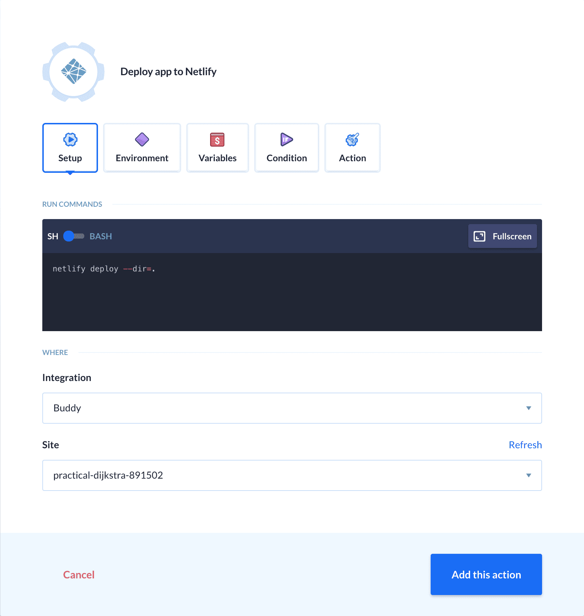This screenshot has width=584, height=616.
Task: Click the Netlify gear logo icon
Action: coord(73,72)
